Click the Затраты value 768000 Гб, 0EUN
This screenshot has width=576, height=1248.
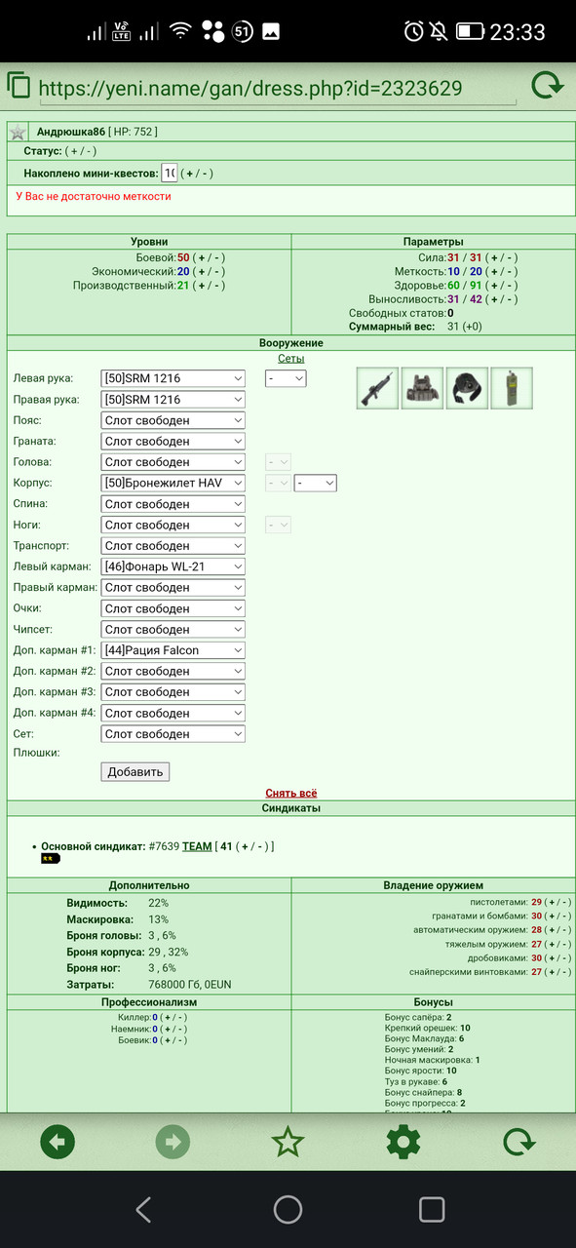pos(190,985)
